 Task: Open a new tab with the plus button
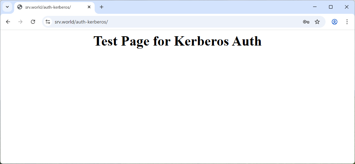tap(102, 7)
